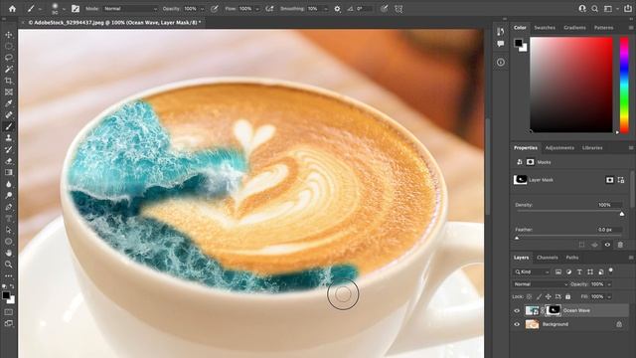Select the Frame tool
The image size is (636, 358).
click(9, 92)
